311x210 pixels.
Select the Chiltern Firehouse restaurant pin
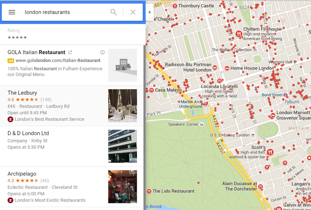(x=239, y=34)
